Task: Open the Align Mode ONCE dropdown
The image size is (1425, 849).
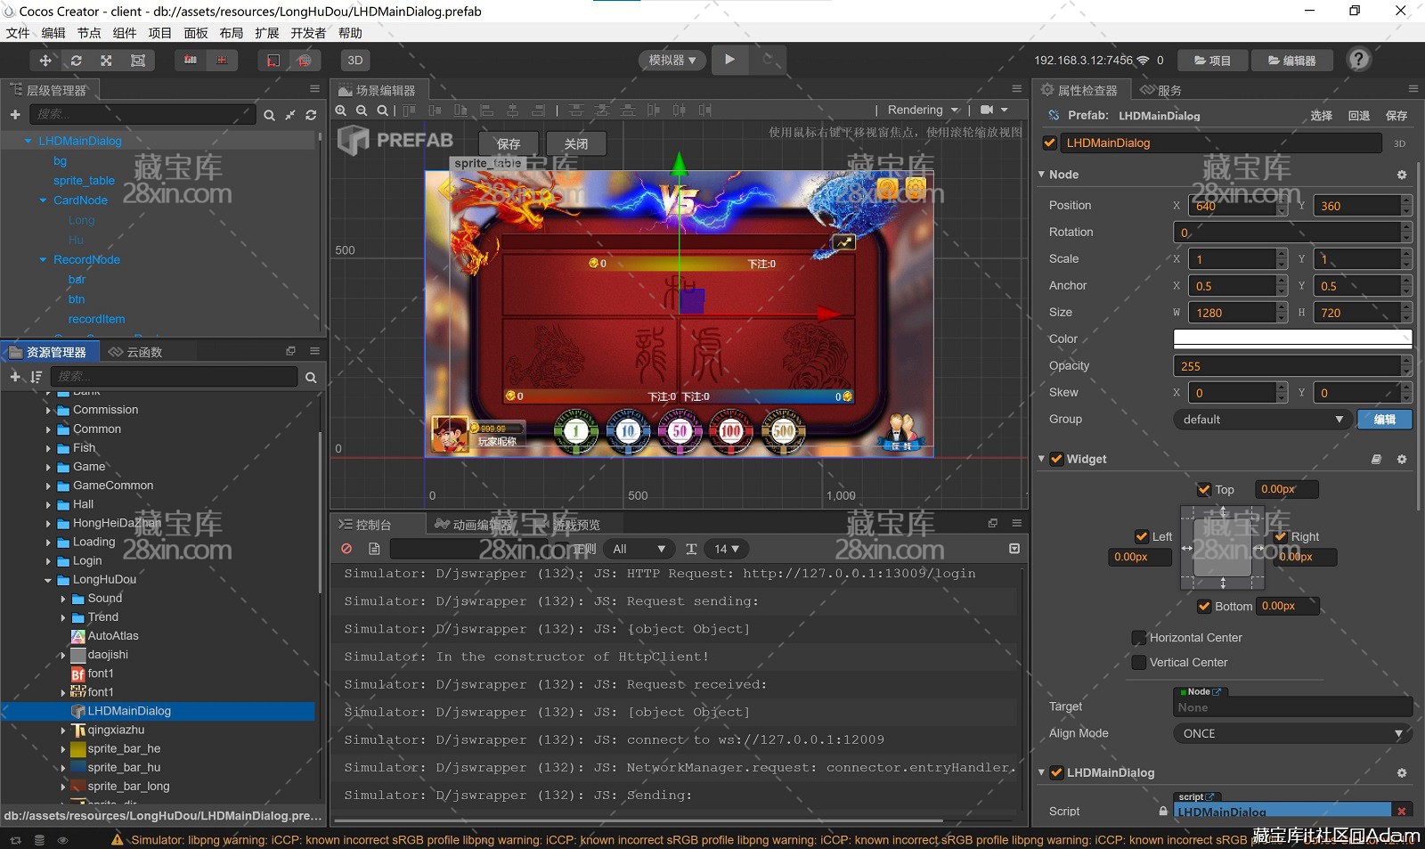Action: point(1291,733)
